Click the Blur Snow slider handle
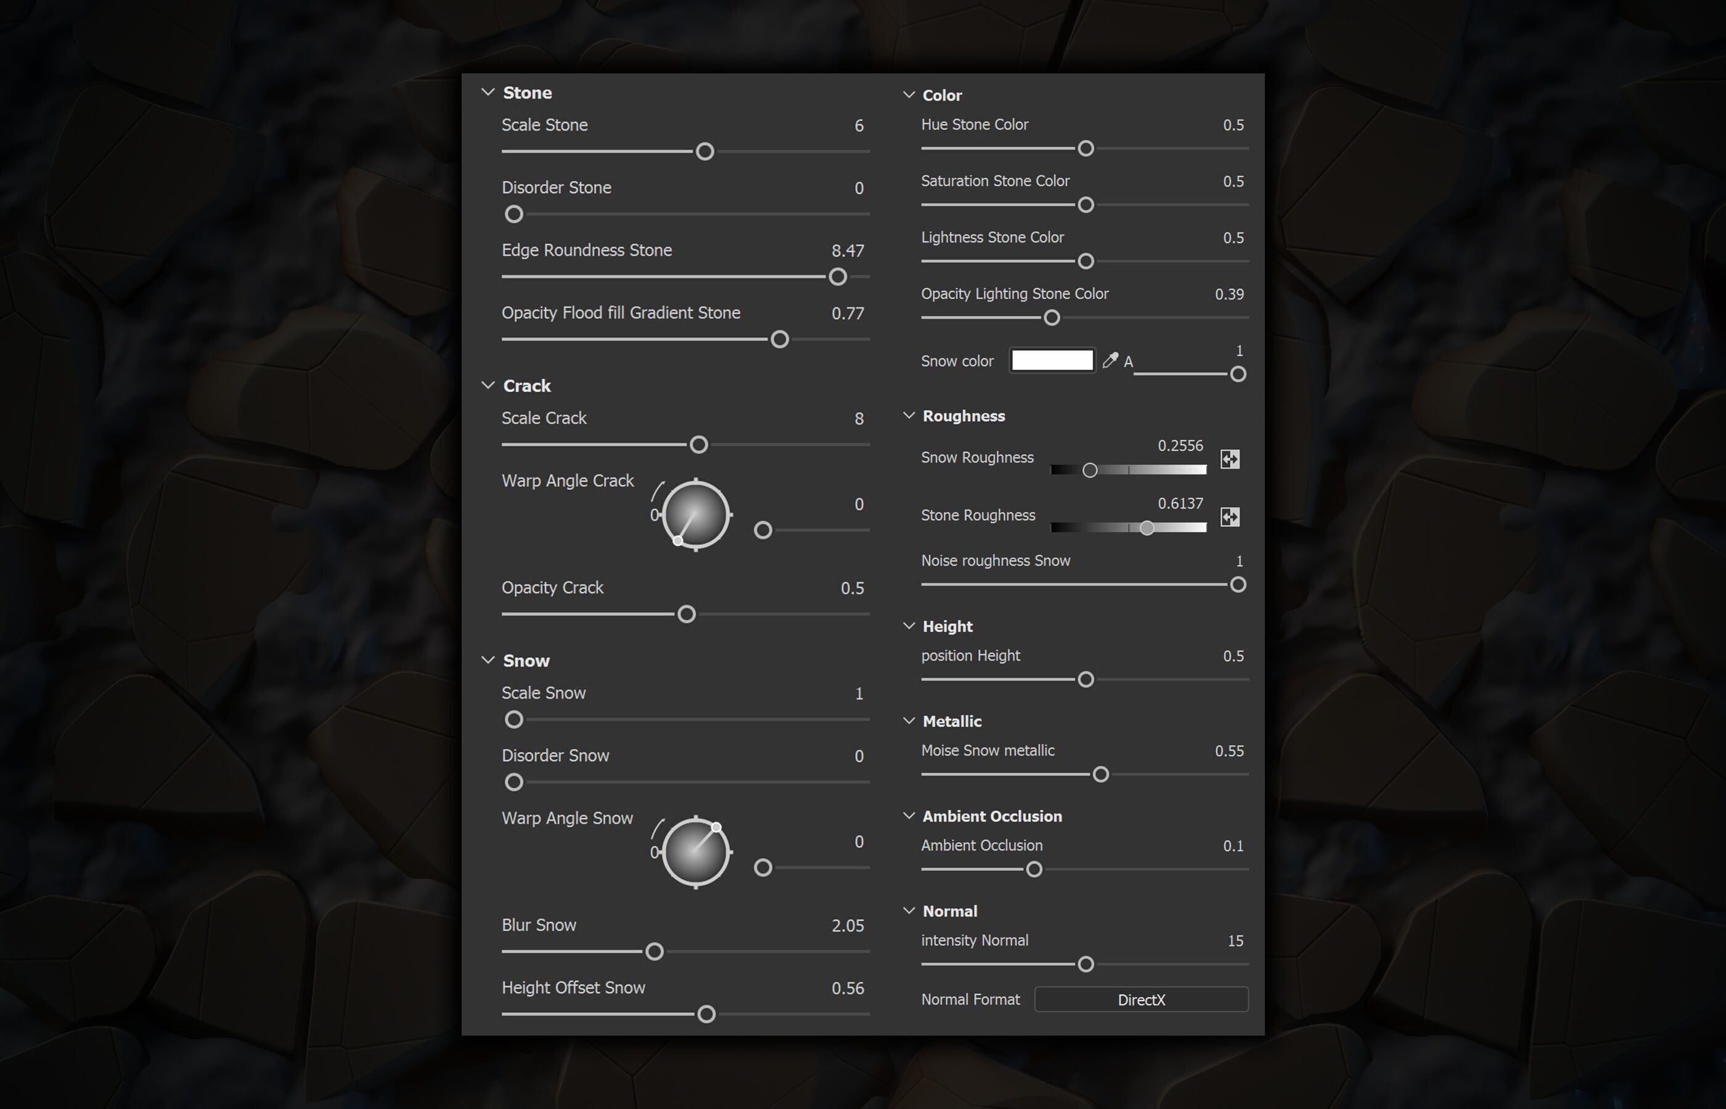The width and height of the screenshot is (1726, 1109). pos(655,951)
